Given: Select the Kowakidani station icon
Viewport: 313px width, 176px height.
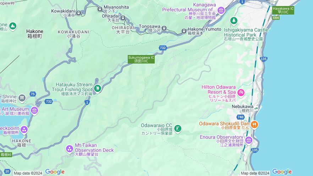Looking at the screenshot, I should 79,13.
